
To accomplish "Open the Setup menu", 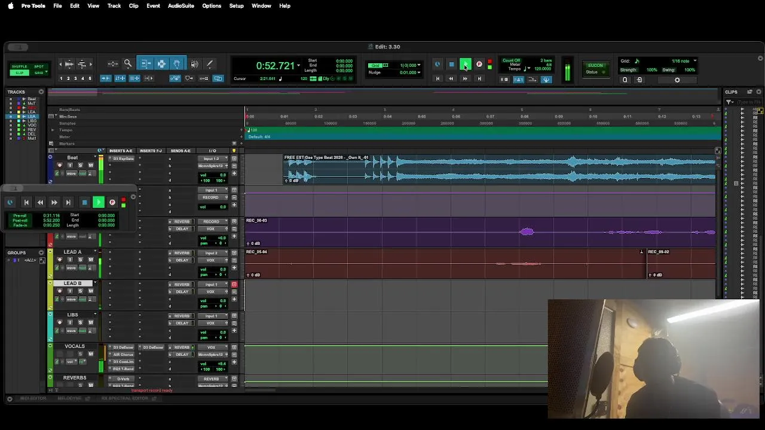I will click(x=237, y=6).
